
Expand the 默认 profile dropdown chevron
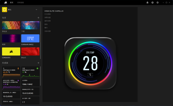[36, 10]
